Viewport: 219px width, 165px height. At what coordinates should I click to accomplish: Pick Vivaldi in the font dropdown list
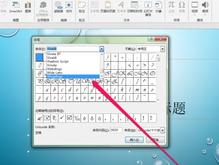coord(73,58)
